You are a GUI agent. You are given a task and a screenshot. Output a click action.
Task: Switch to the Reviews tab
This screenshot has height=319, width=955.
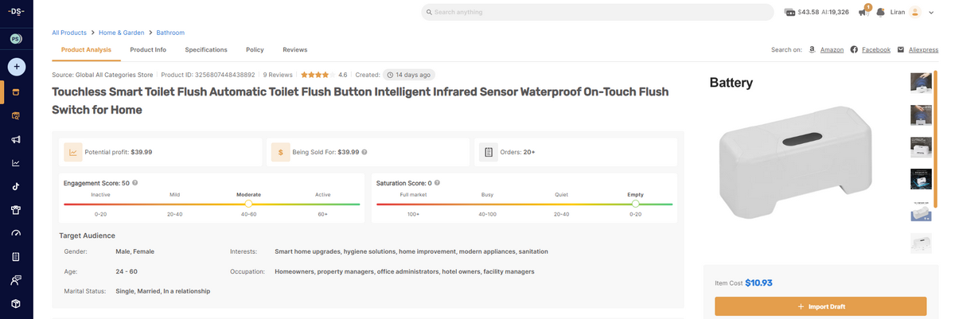pyautogui.click(x=294, y=50)
